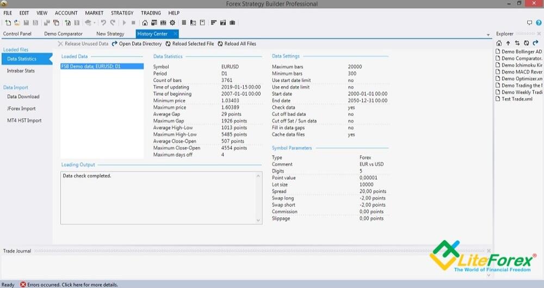The image size is (544, 288).
Task: Click Release Unused Data button
Action: tap(83, 44)
